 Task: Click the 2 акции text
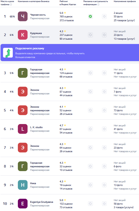click(x=118, y=13)
